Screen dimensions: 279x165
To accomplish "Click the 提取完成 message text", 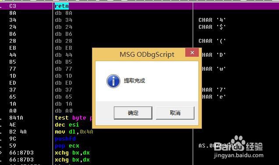I will [x=134, y=81].
